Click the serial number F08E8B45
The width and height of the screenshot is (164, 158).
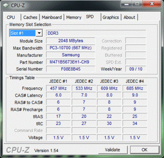71,69
